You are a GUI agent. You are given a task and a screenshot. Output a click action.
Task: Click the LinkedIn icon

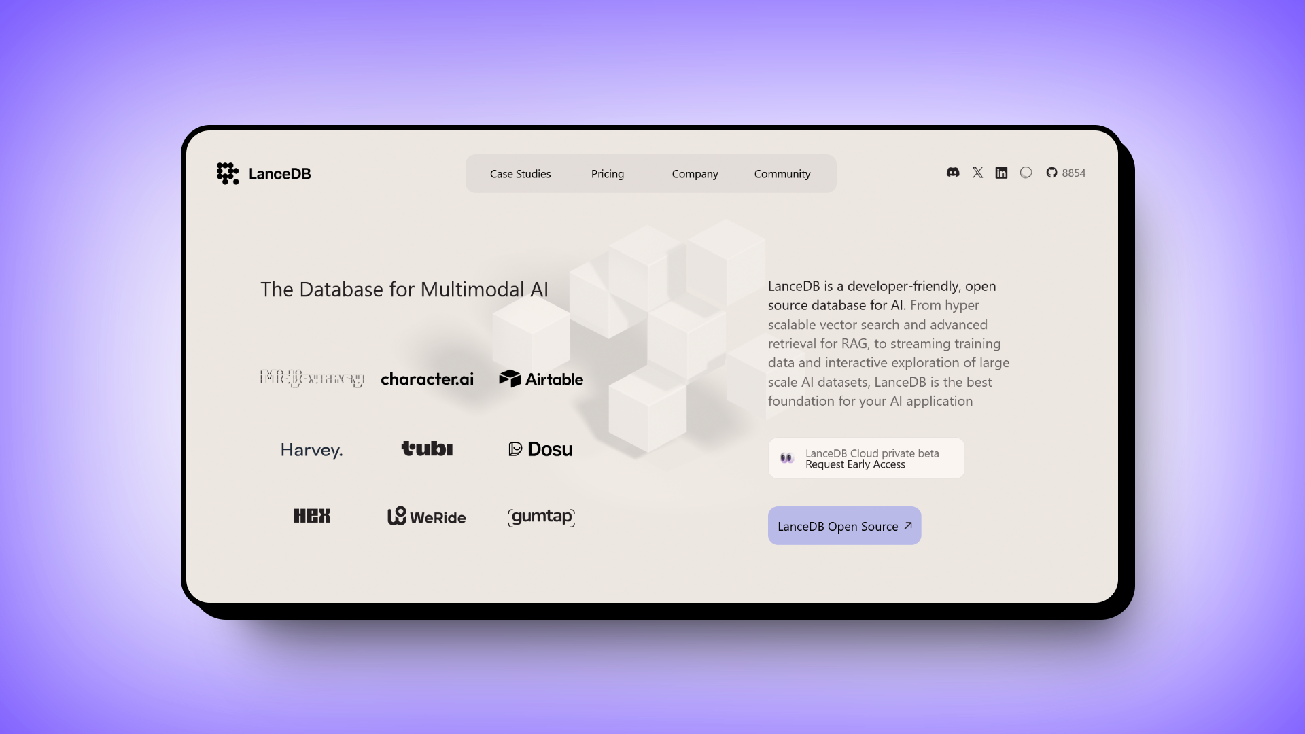tap(1001, 172)
